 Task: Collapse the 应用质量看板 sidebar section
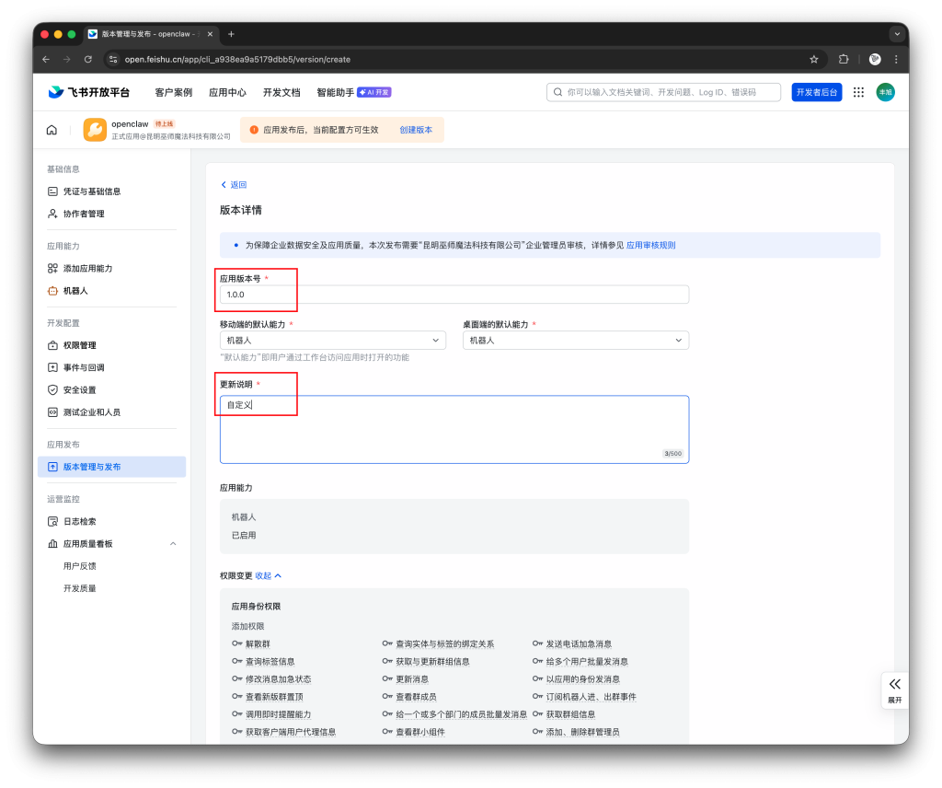(171, 543)
